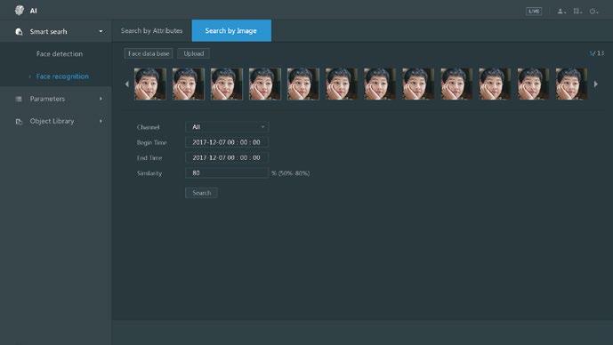Select the Search by Image tab

pyautogui.click(x=231, y=30)
